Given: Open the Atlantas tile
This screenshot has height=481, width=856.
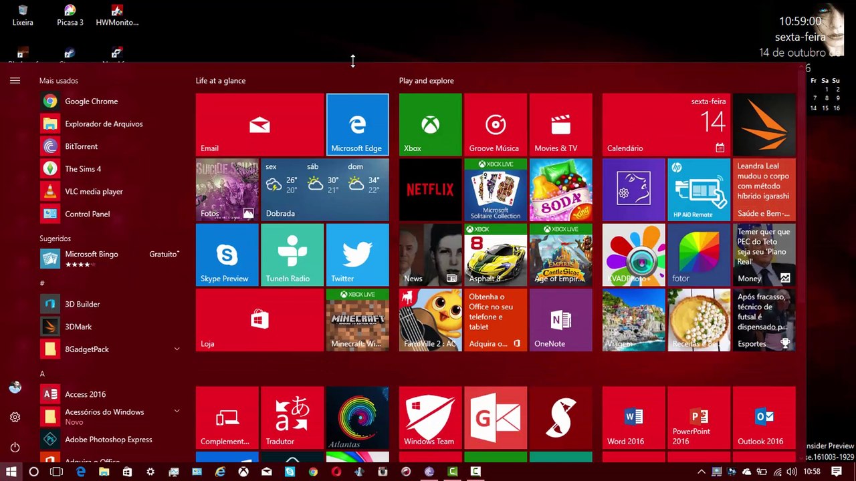Looking at the screenshot, I should pyautogui.click(x=358, y=418).
